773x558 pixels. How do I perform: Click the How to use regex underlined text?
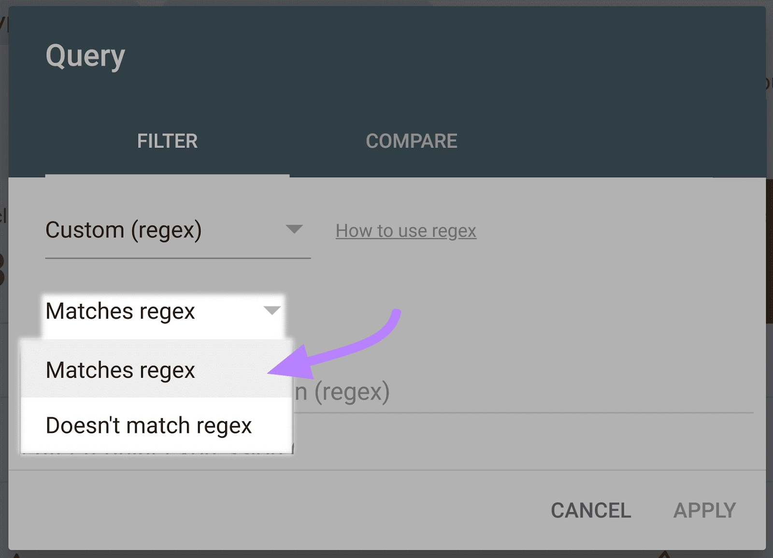pos(405,231)
